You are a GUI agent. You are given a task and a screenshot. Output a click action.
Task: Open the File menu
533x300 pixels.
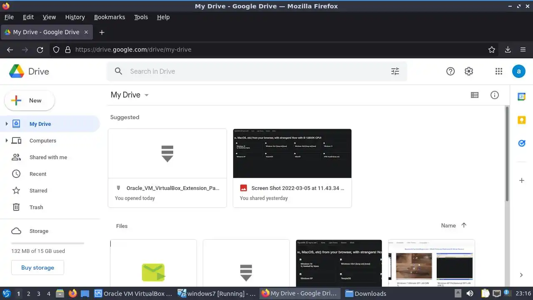9,17
